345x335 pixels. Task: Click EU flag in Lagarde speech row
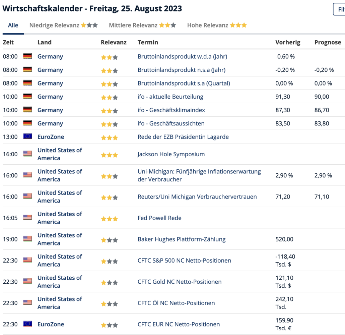[27, 136]
